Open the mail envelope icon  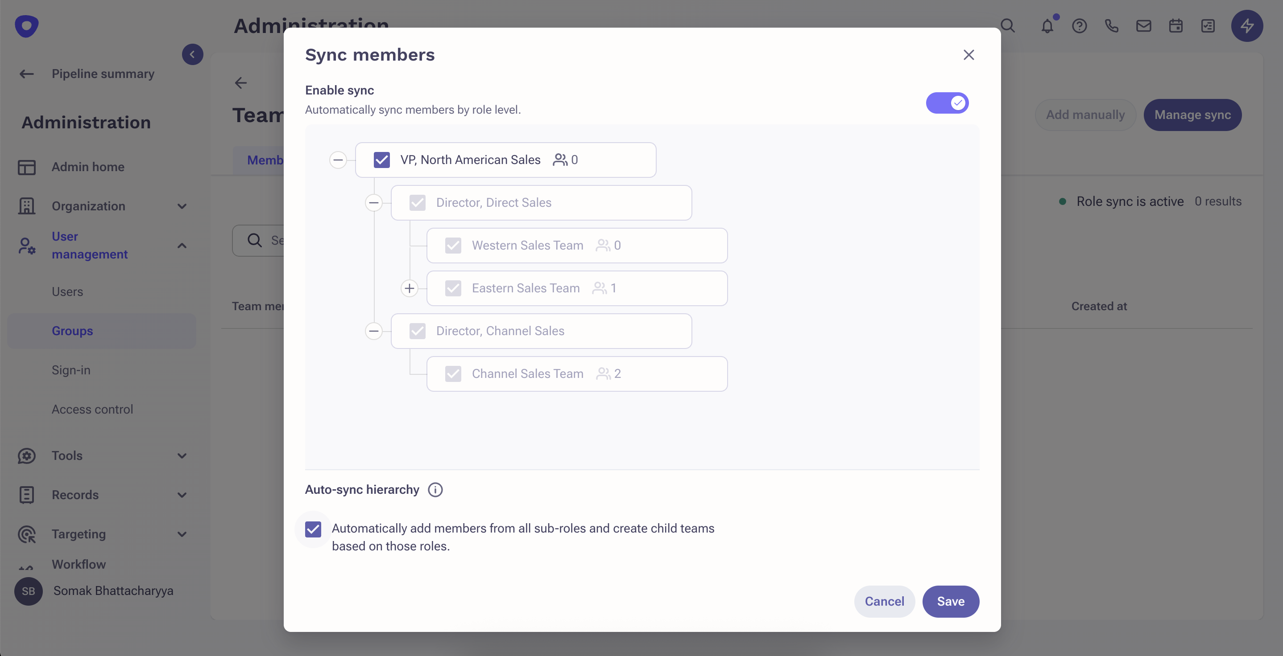[1143, 26]
